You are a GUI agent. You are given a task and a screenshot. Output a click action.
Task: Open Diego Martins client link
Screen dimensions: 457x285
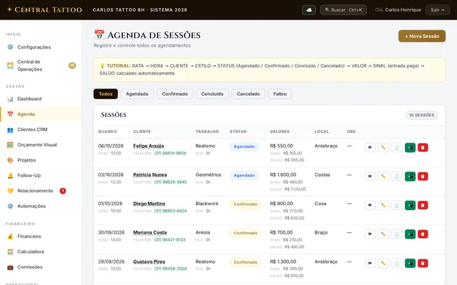coord(149,203)
